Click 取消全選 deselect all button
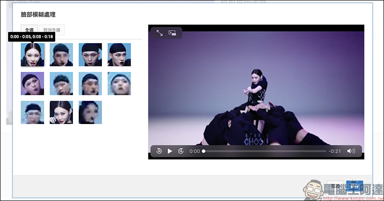 click(52, 30)
